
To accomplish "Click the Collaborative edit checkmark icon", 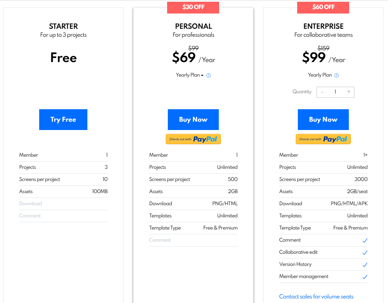I will 365,252.
